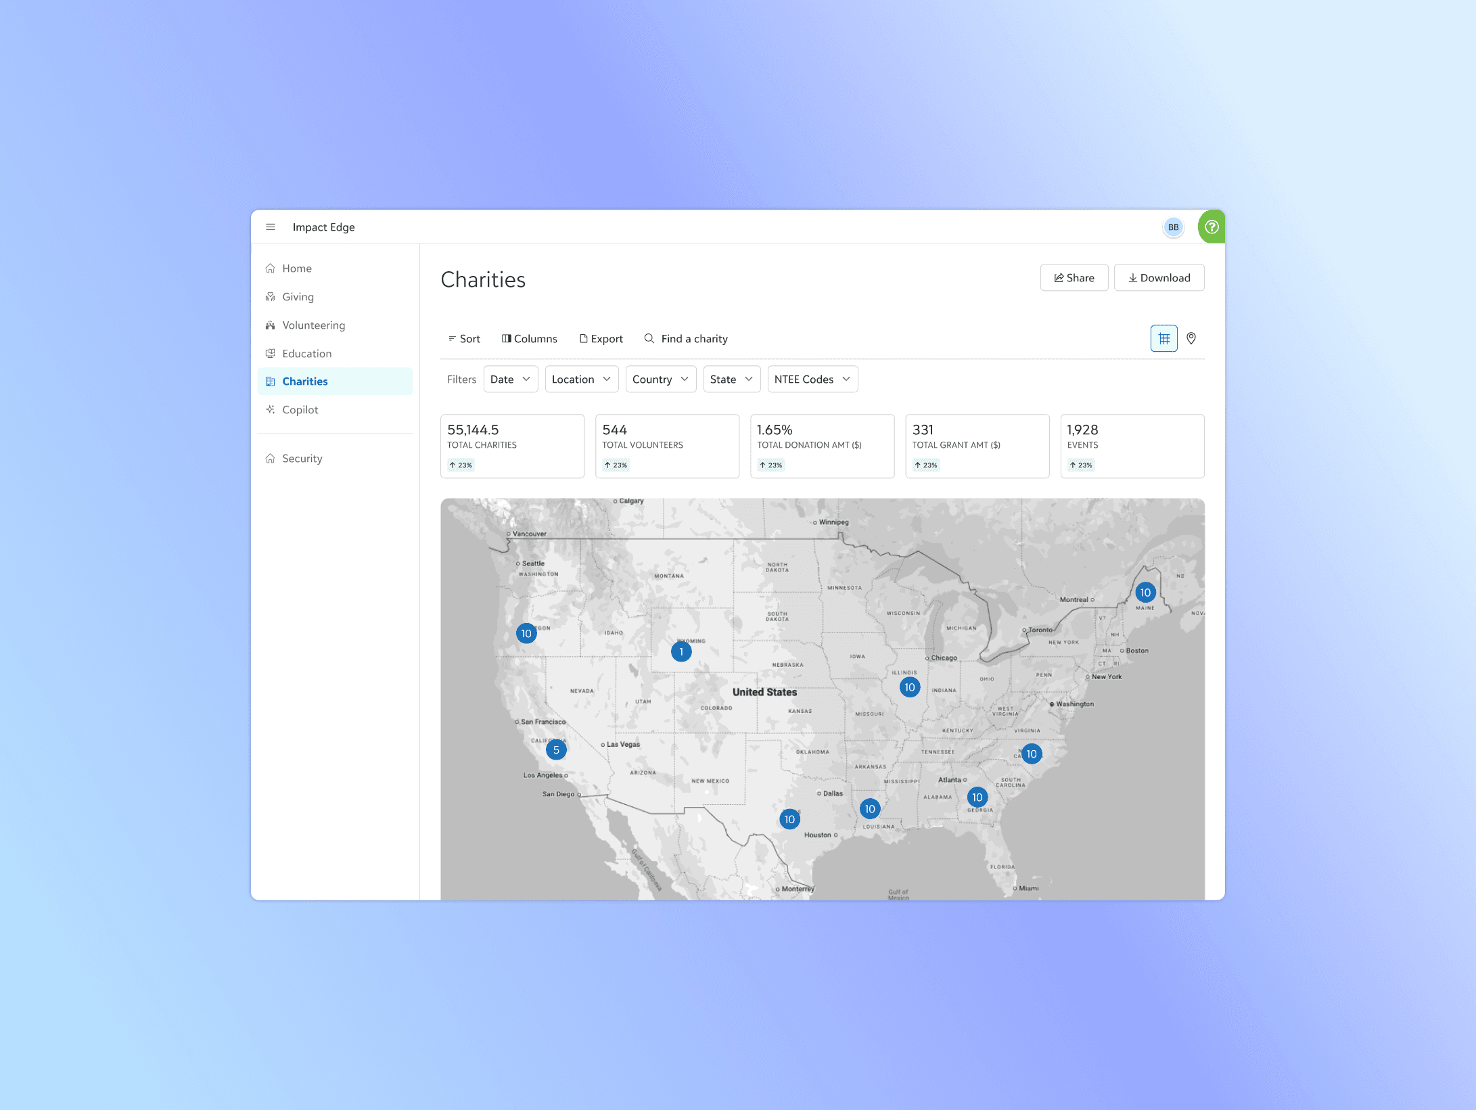Click the Sort icon in toolbar
Screen dimensions: 1476x1110
[x=452, y=339]
